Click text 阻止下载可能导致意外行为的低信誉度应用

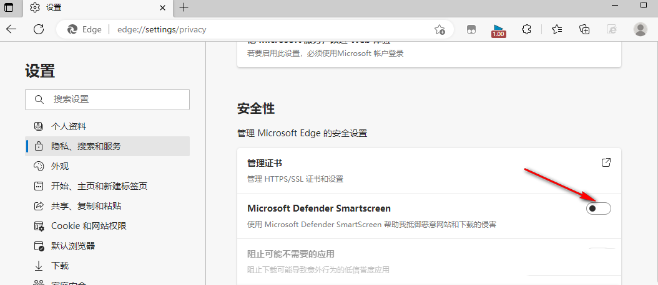[318, 270]
